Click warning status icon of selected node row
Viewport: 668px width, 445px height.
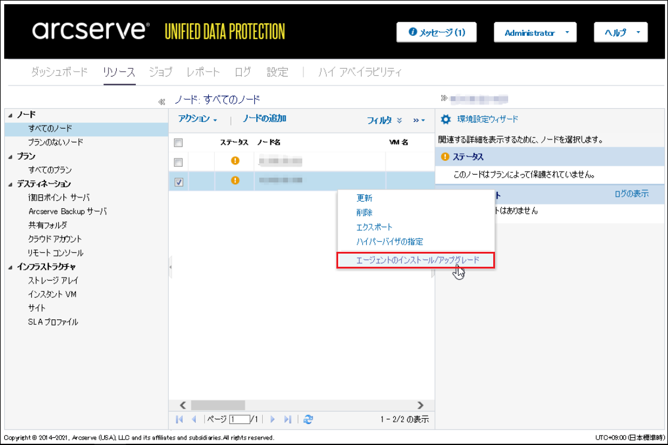[235, 180]
